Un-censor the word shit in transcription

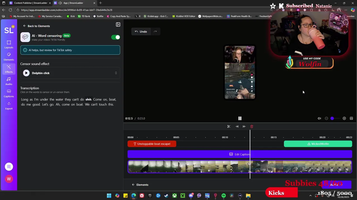tap(88, 99)
